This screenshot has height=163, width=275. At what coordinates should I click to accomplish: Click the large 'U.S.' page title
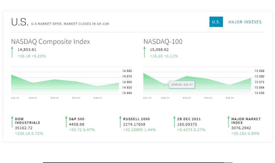coord(20,22)
